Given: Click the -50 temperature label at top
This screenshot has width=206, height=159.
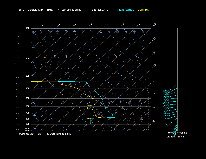Looking at the screenshot, I should [x=138, y=25].
